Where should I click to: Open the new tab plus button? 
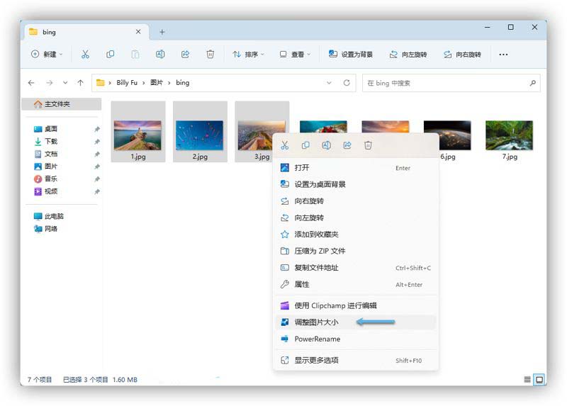tap(162, 32)
